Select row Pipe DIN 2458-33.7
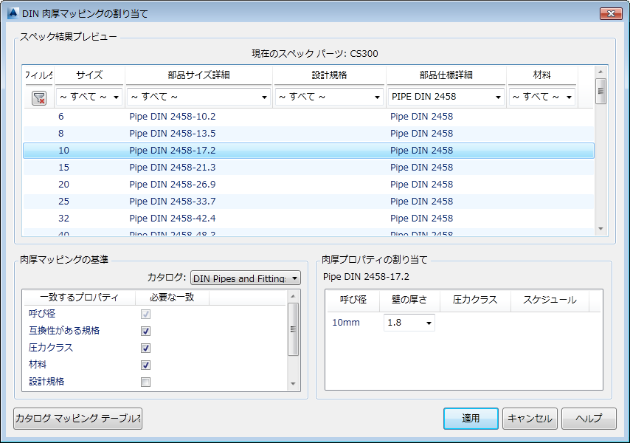 [308, 201]
